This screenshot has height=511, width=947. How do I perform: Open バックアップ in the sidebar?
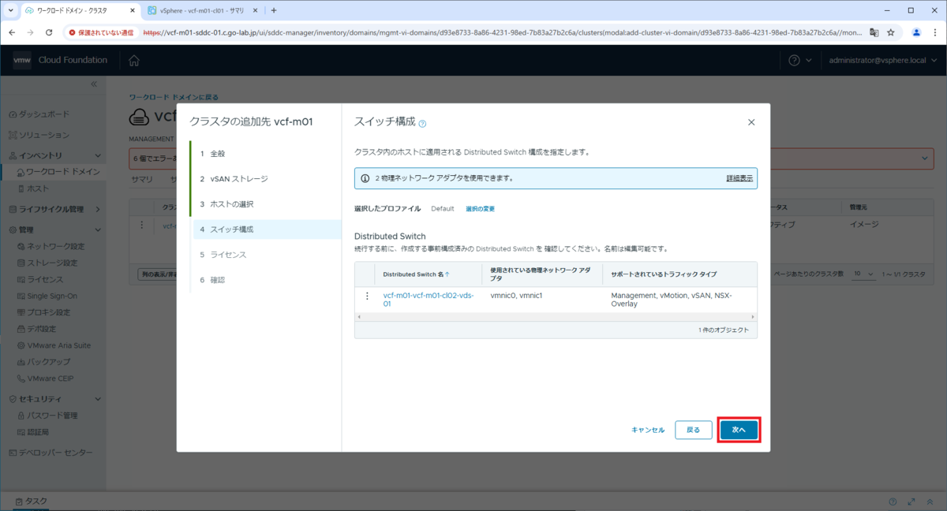tap(43, 362)
